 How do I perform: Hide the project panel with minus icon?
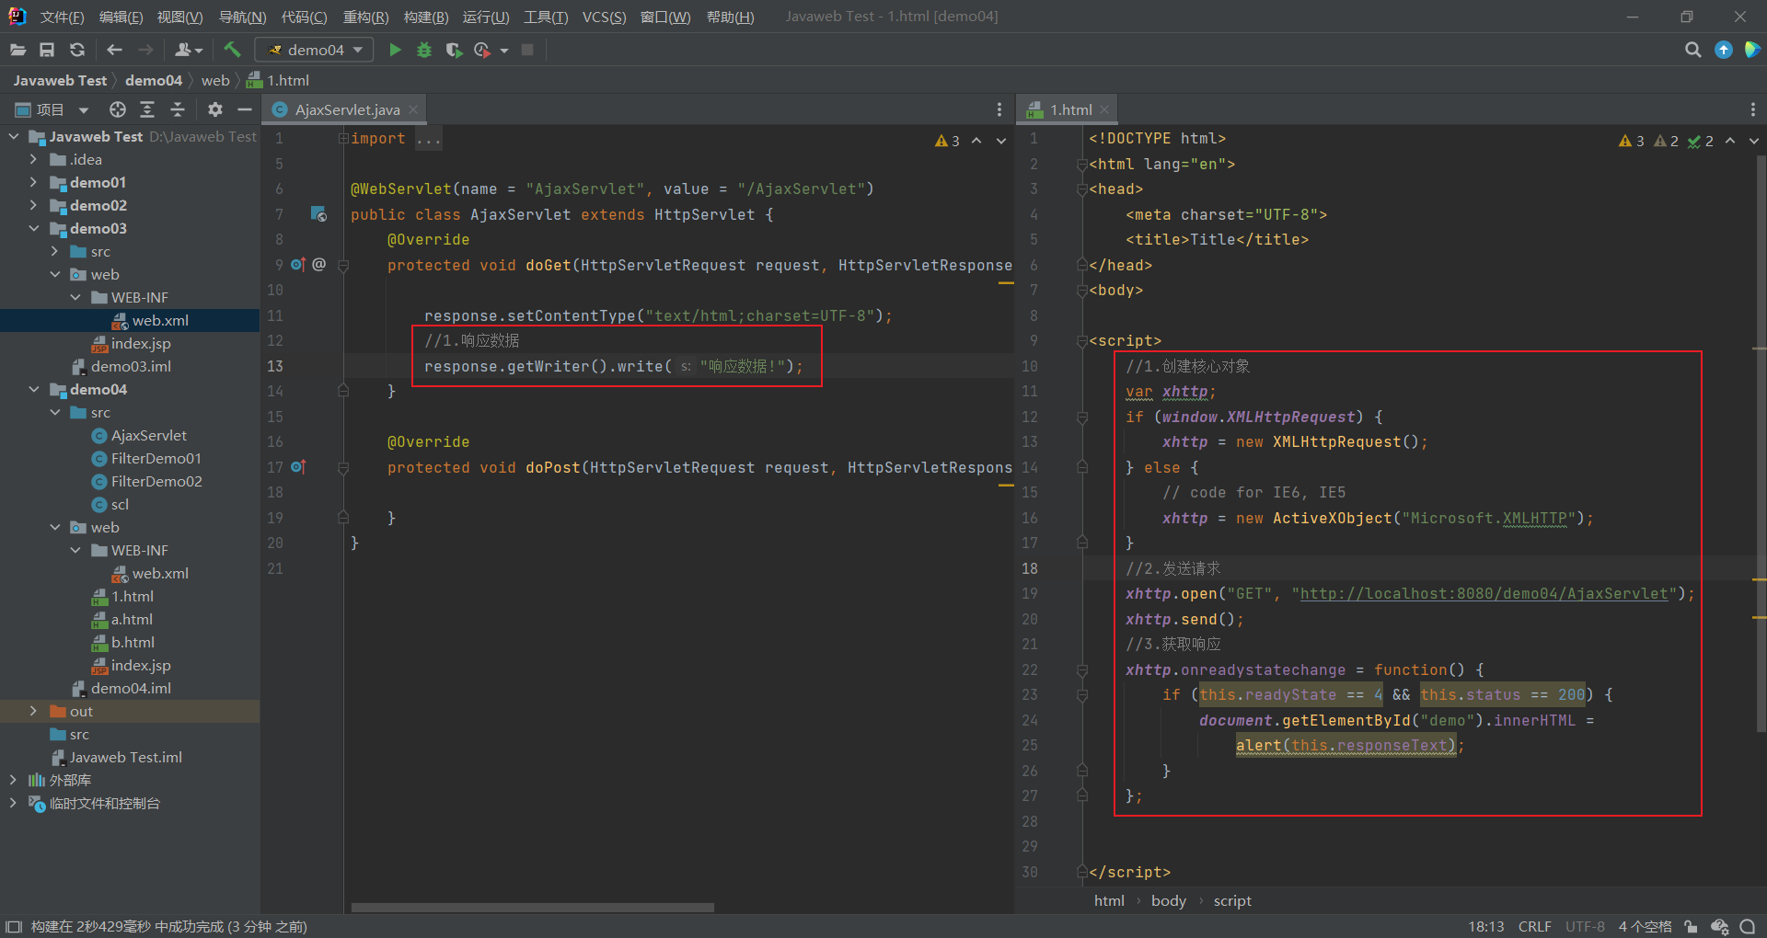point(244,109)
